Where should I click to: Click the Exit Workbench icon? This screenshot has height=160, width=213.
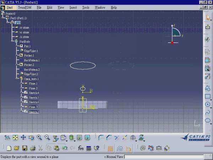point(208,27)
